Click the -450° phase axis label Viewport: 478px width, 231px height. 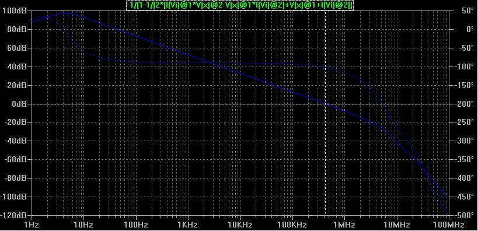[464, 197]
